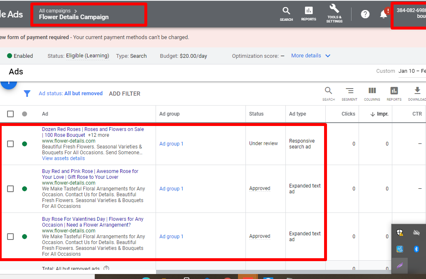Open the top-bar Search magnifier icon
Viewport: 426px width, 279px height.
point(286,11)
